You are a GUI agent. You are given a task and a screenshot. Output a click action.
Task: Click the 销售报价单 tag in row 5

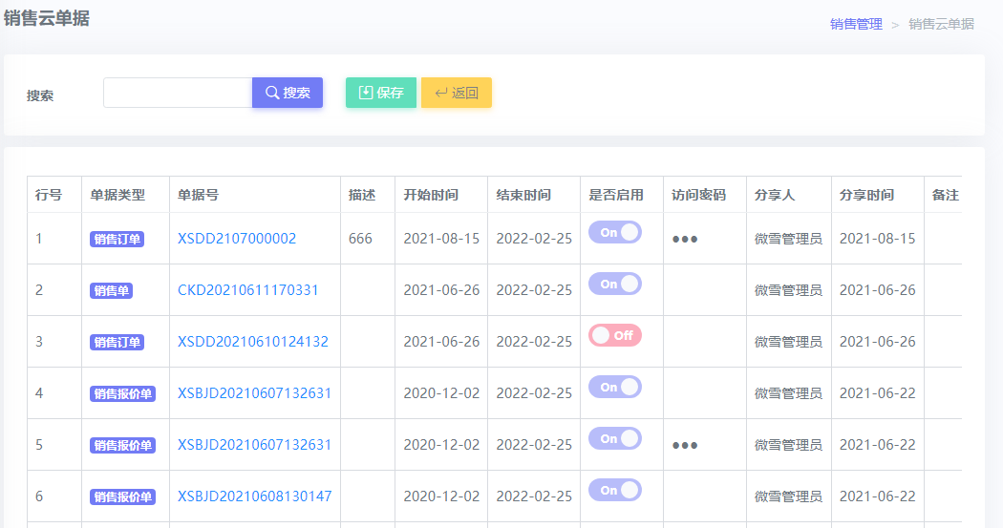[123, 446]
